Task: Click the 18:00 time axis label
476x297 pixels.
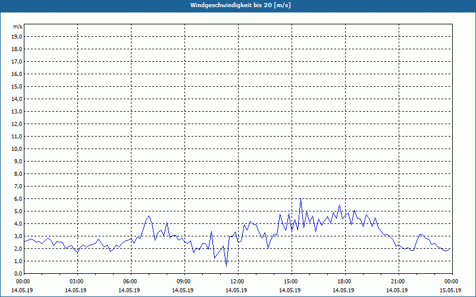Action: (345, 282)
